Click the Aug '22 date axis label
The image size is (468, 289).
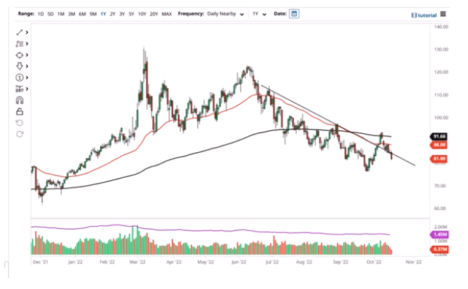coord(304,262)
